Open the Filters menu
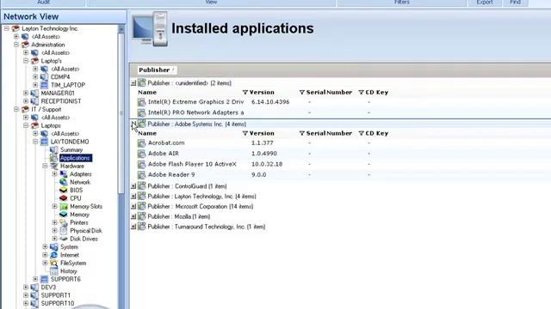This screenshot has width=551, height=309. point(402,3)
